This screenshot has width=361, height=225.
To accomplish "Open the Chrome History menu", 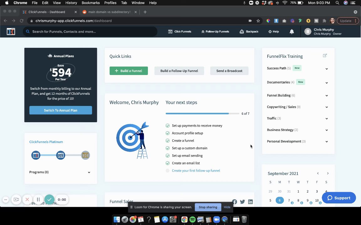I will 71,3.
